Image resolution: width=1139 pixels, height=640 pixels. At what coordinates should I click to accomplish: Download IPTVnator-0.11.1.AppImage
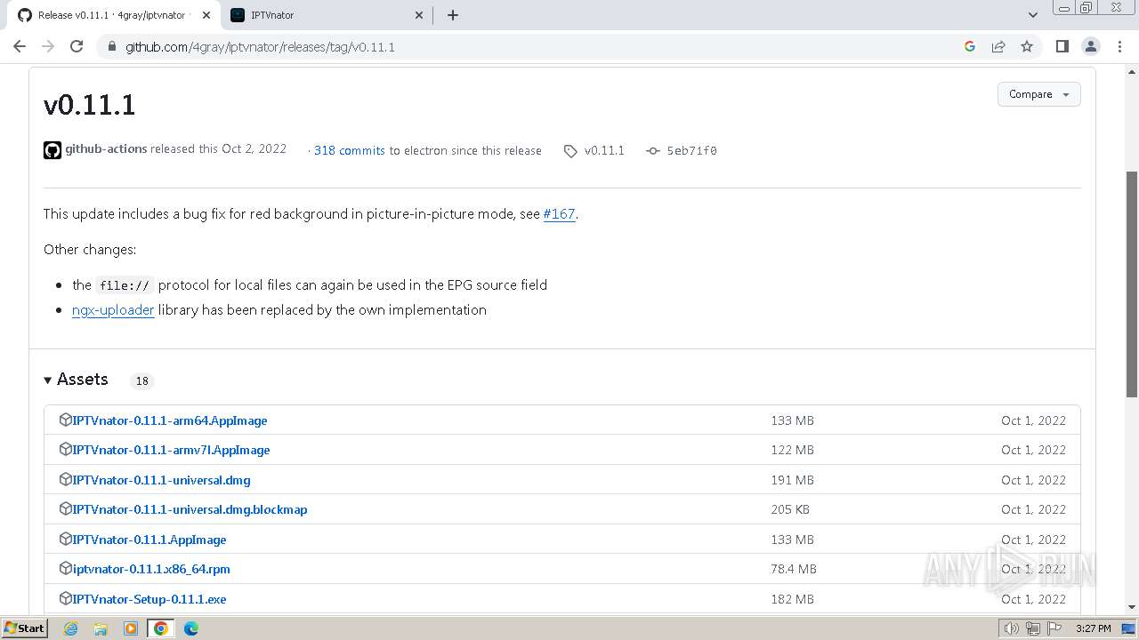(x=149, y=540)
